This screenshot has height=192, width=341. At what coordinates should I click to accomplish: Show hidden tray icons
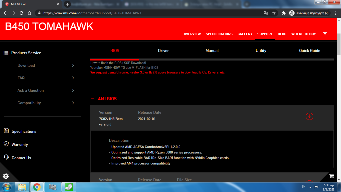(310, 187)
